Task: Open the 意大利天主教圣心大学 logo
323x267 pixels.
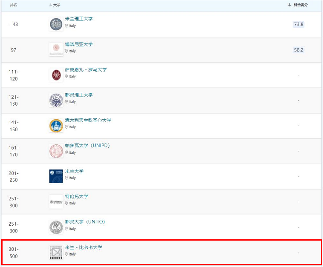Action: [56, 126]
